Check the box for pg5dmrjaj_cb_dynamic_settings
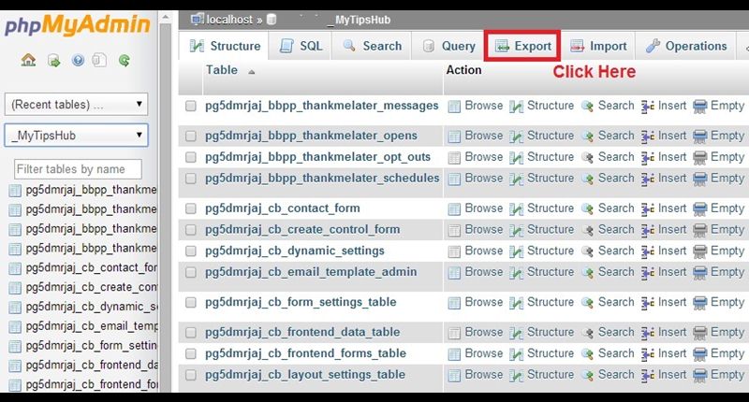 [x=191, y=251]
